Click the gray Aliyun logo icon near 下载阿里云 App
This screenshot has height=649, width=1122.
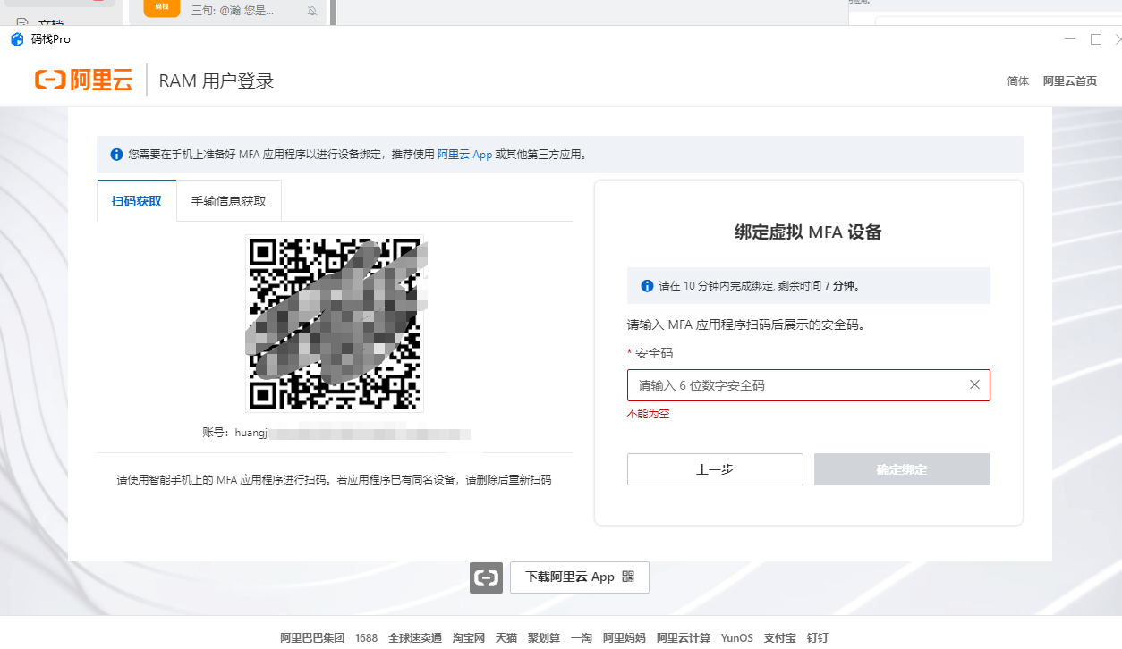[x=486, y=577]
